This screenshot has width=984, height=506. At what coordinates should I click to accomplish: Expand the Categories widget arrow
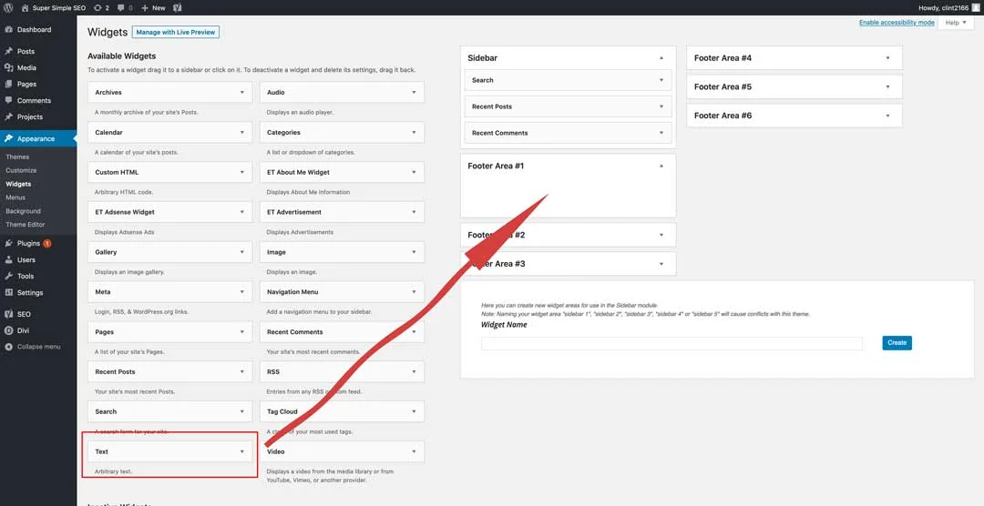coord(415,132)
